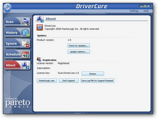Screen dimensions: 158x119
Task: Open the Help menu
Action: pos(146,11)
